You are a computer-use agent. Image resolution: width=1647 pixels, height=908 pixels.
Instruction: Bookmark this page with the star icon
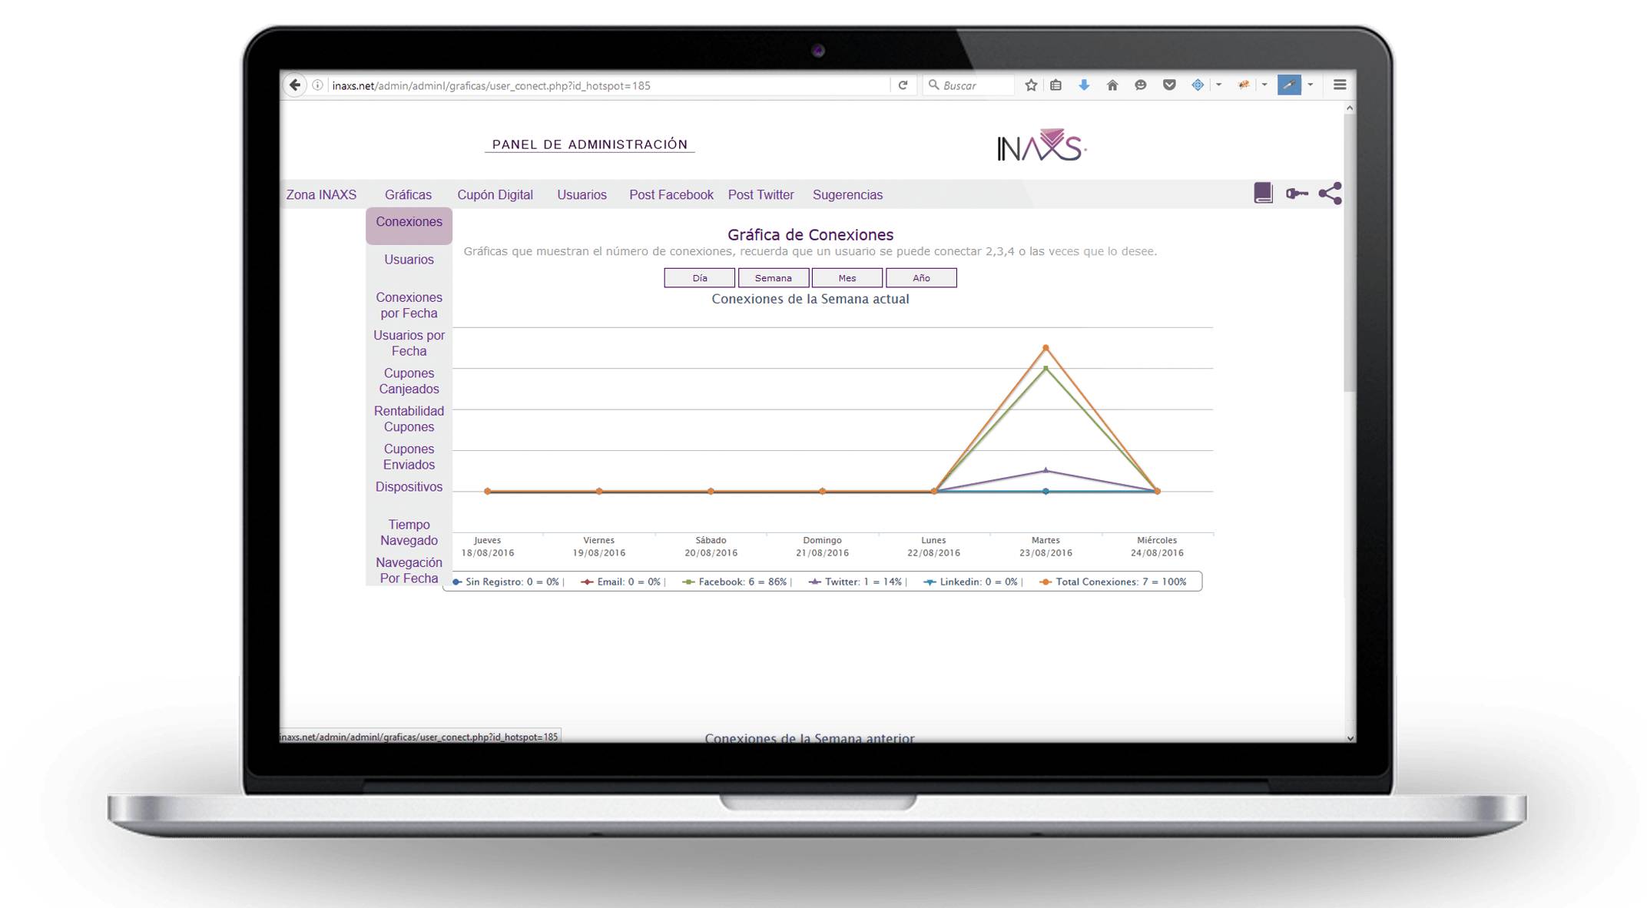pos(1031,85)
